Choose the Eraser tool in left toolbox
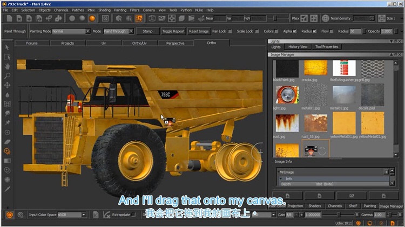The height and width of the screenshot is (227, 405). coord(7,142)
